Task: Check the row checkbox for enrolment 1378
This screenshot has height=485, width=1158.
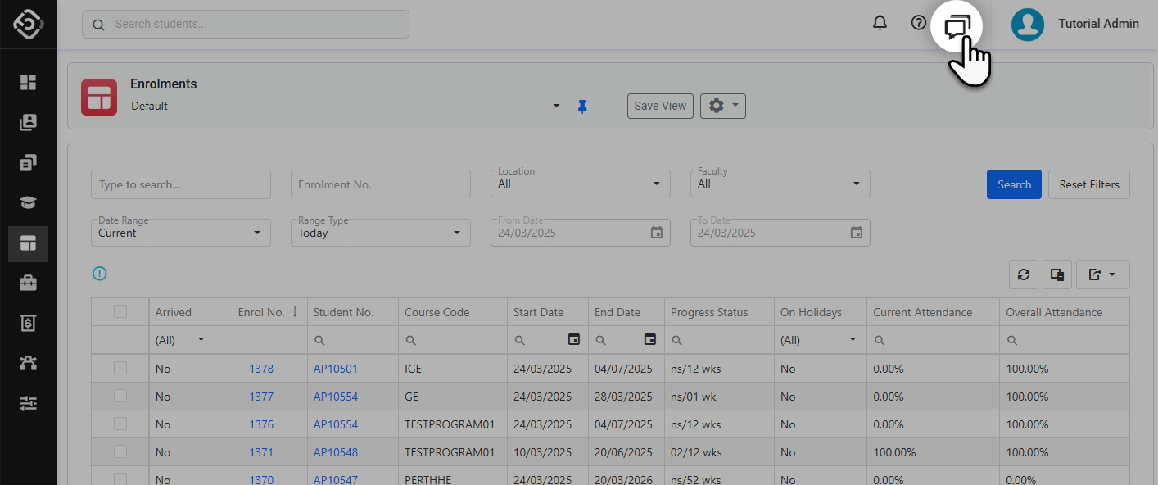Action: tap(120, 369)
